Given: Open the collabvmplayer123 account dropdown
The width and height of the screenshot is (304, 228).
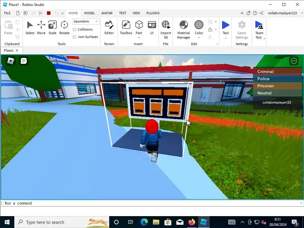Looking at the screenshot, I should (302, 13).
